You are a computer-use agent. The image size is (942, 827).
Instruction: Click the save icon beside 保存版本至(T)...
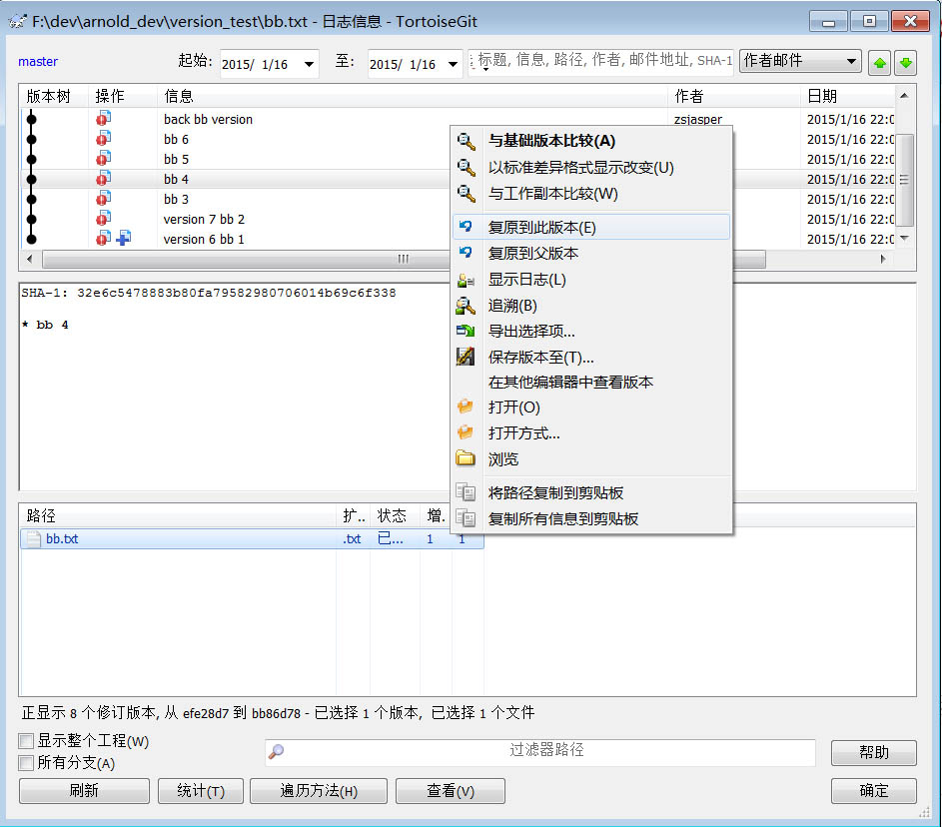click(466, 357)
